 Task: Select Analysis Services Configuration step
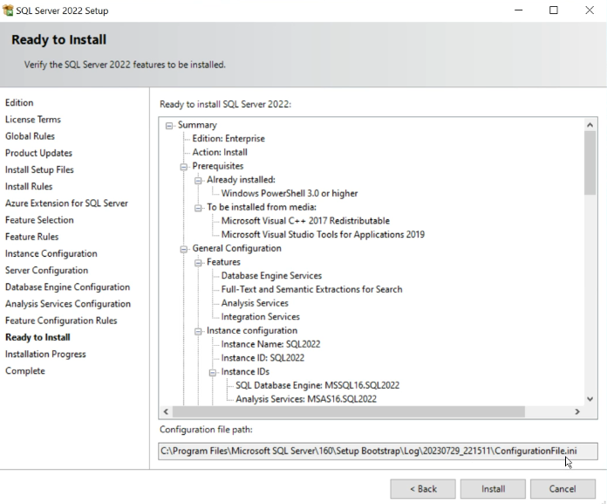[x=68, y=304]
